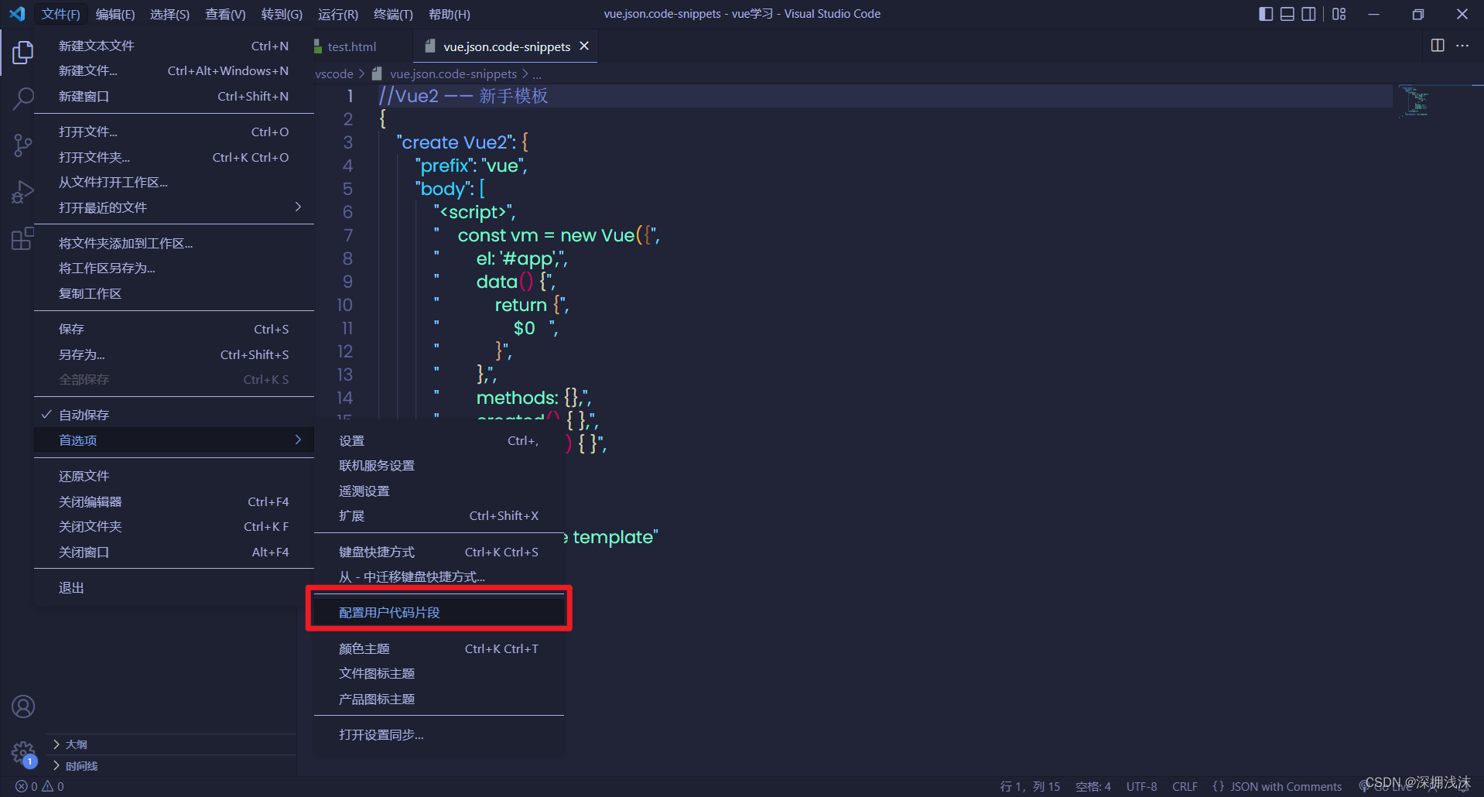
Task: Choose 打开文件... menu entry
Action: (174, 132)
